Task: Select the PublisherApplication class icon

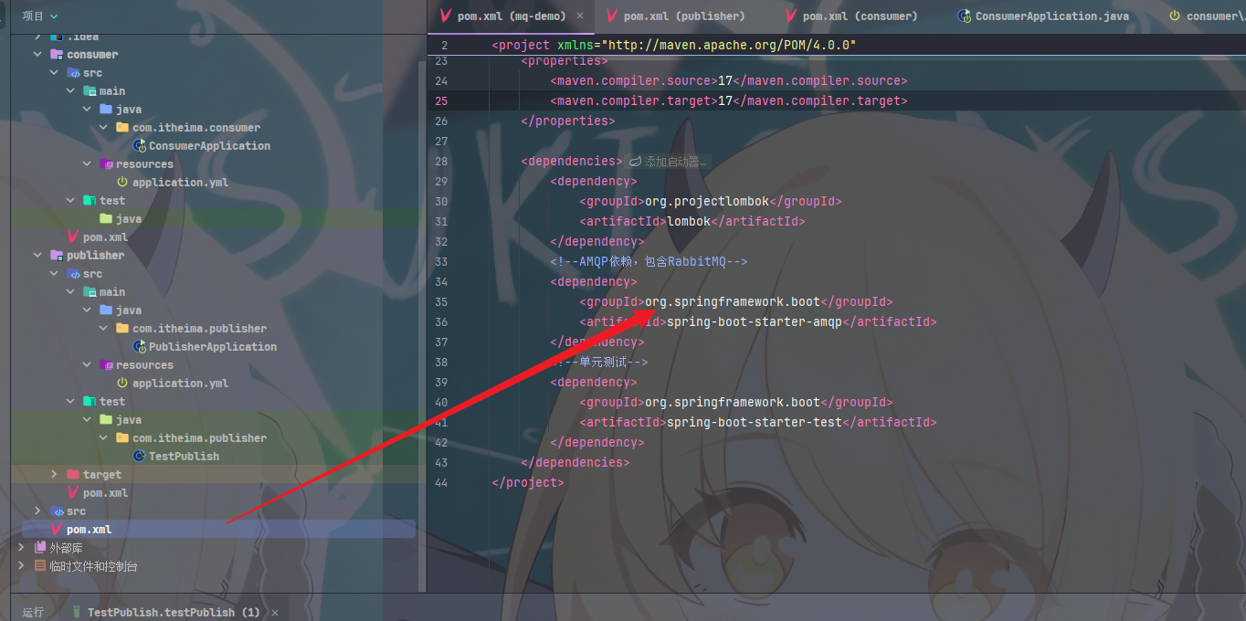Action: tap(139, 347)
